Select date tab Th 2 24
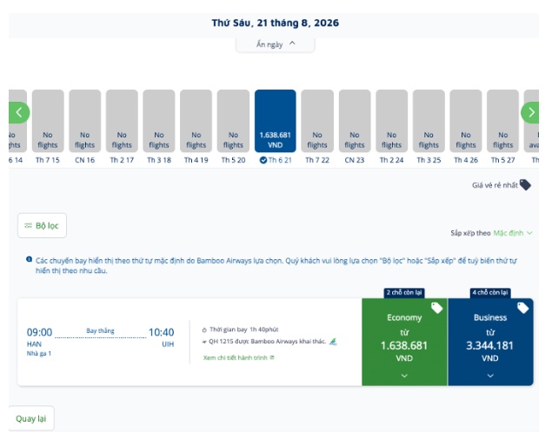Viewport: 552px width, 433px height. tap(391, 127)
